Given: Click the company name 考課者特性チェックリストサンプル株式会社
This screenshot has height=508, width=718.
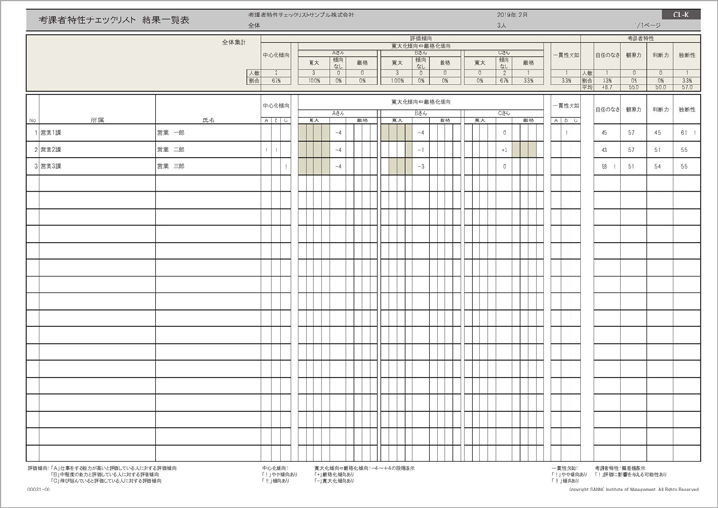Looking at the screenshot, I should [x=301, y=15].
